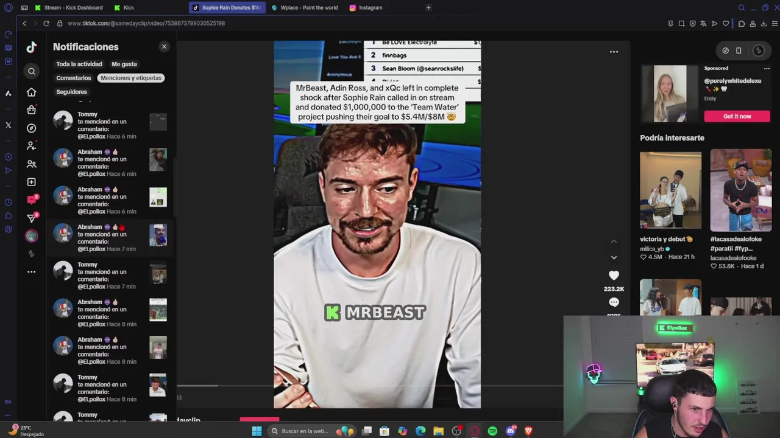Open Tommy's mention from Hace 7 min
Image resolution: width=780 pixels, height=438 pixels.
(x=110, y=276)
